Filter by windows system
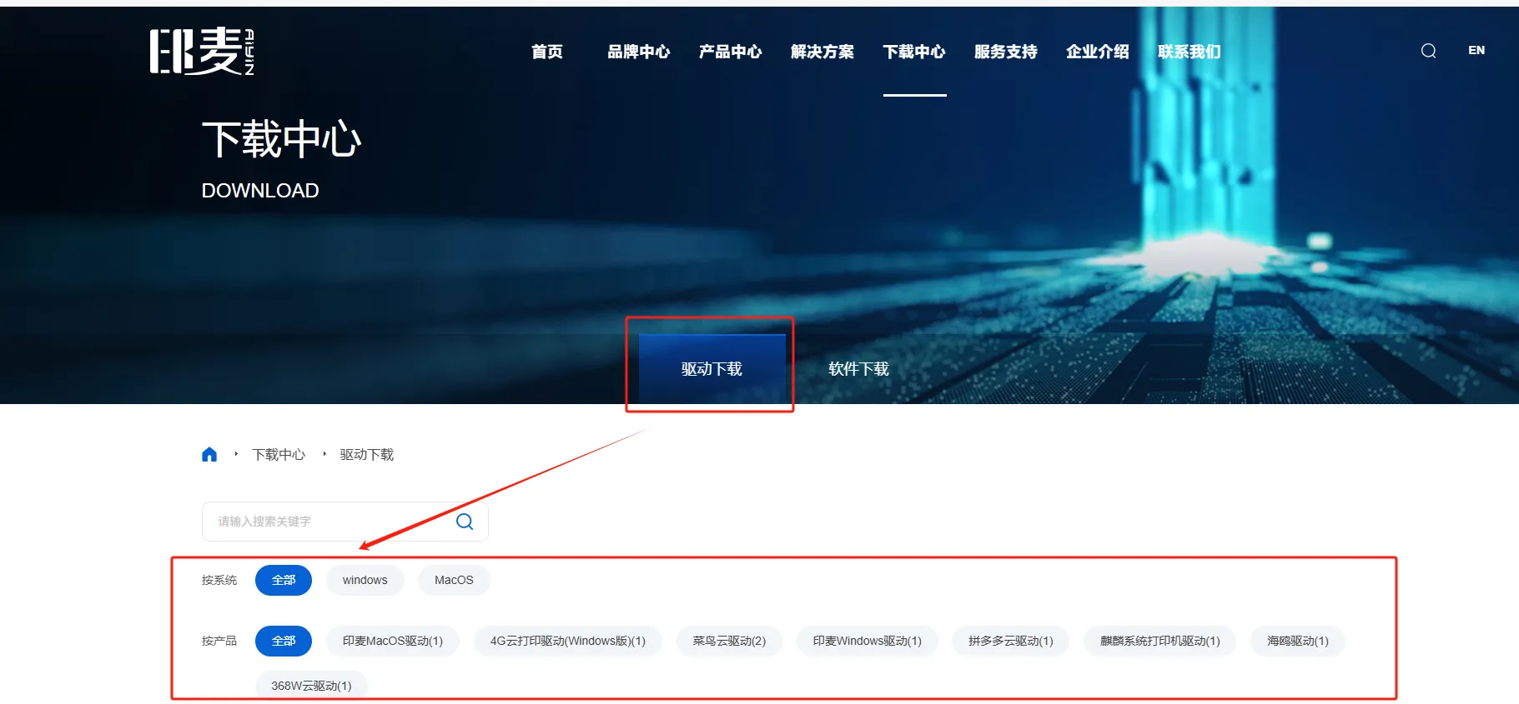This screenshot has width=1519, height=704. [365, 580]
